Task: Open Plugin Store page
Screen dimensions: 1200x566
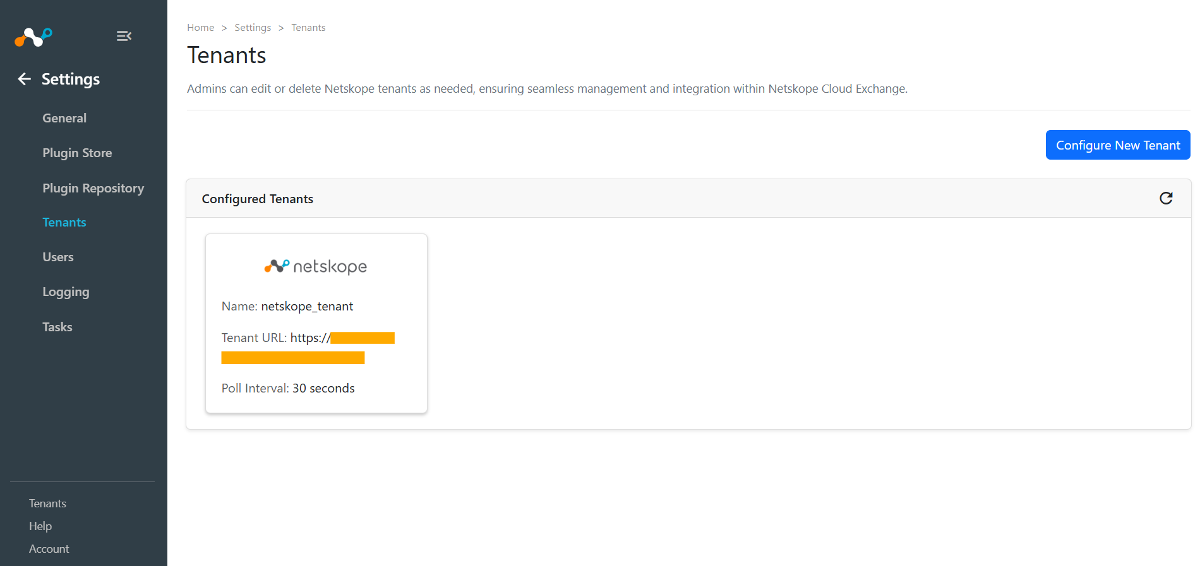Action: click(77, 153)
